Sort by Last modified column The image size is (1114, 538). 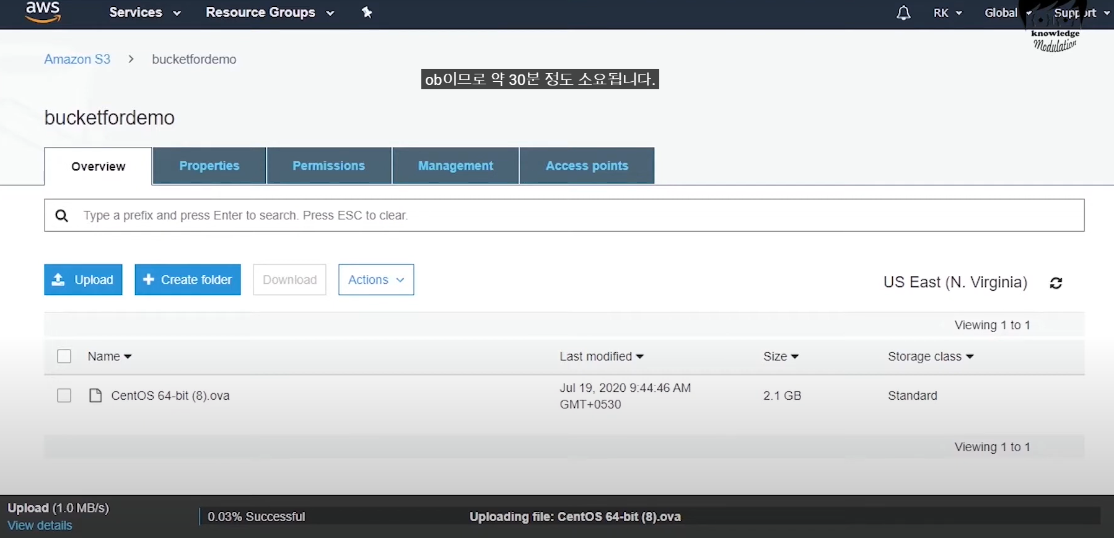[x=602, y=356]
